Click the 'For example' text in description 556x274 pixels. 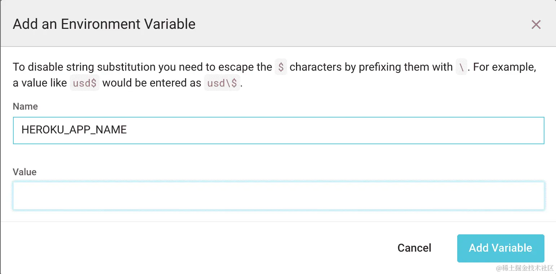click(504, 67)
